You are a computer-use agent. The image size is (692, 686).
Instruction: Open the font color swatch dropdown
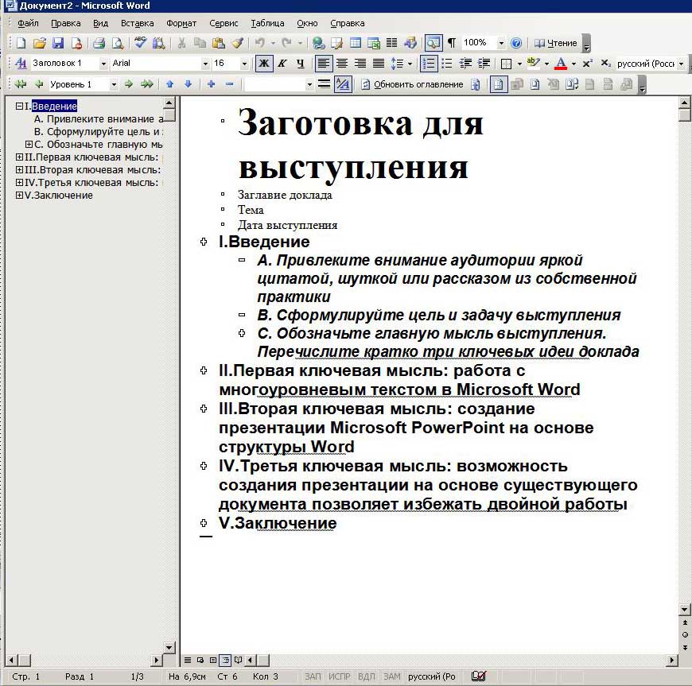573,62
